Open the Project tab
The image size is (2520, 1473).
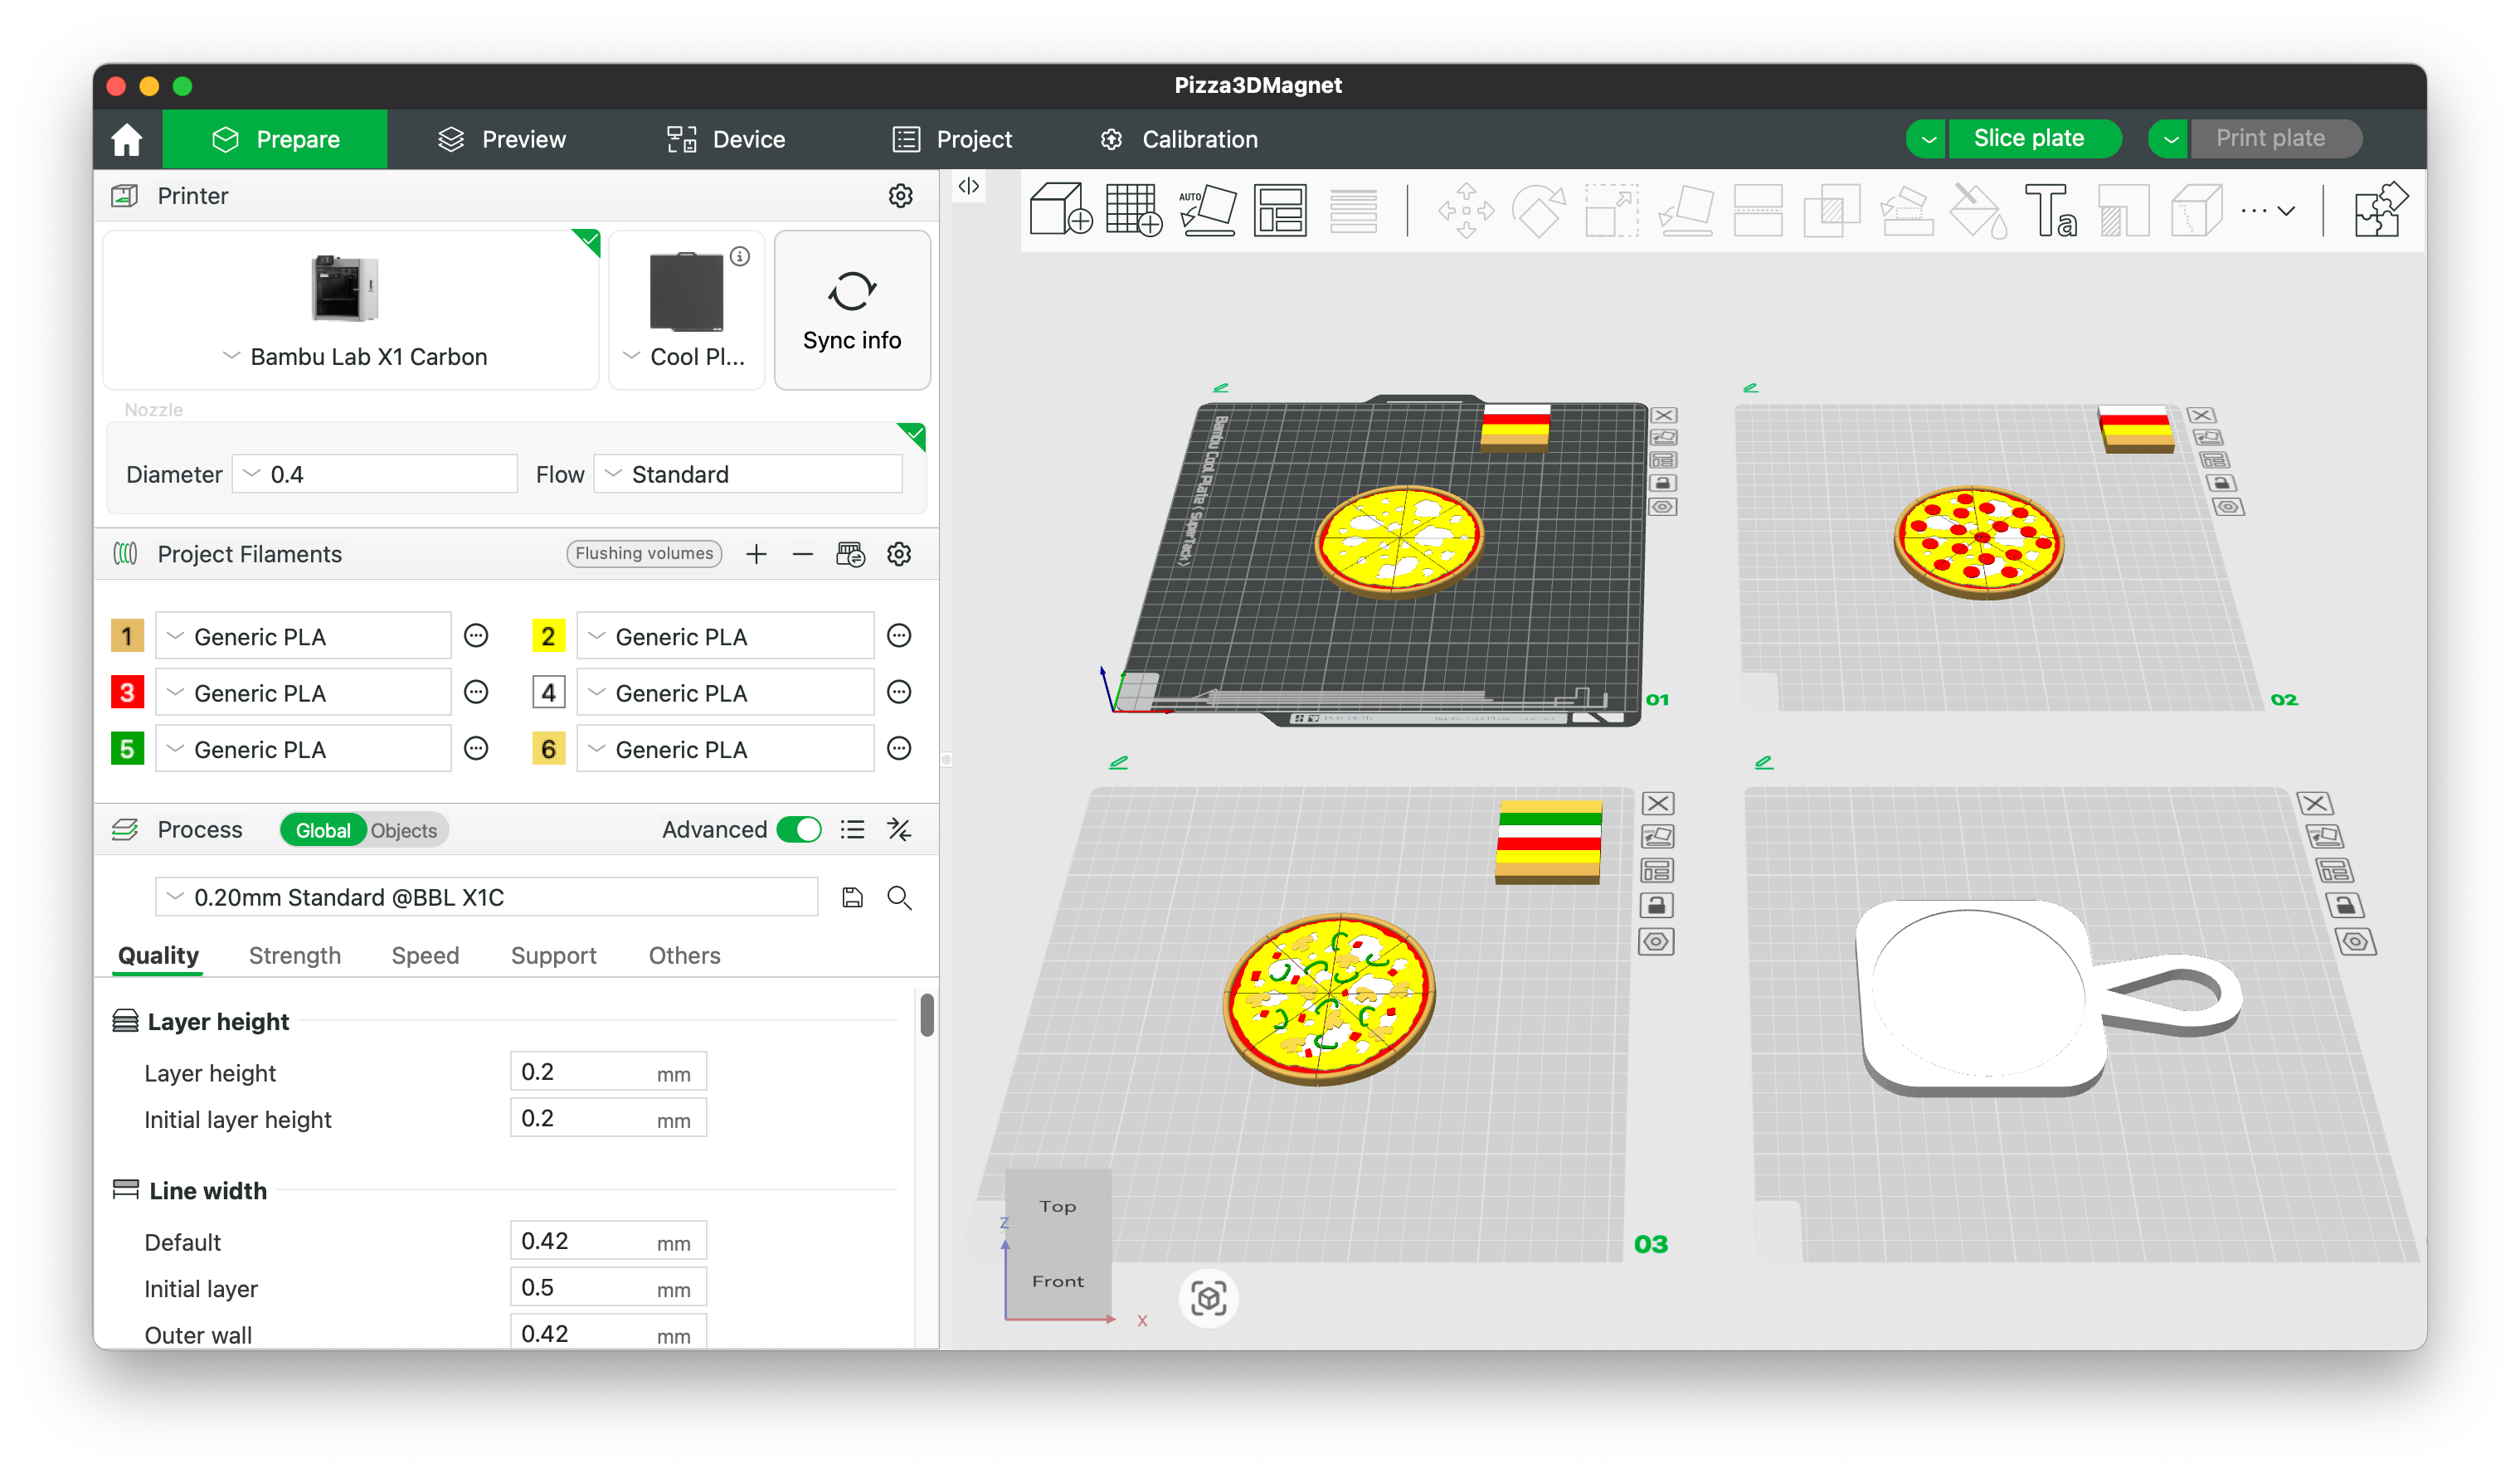click(952, 139)
